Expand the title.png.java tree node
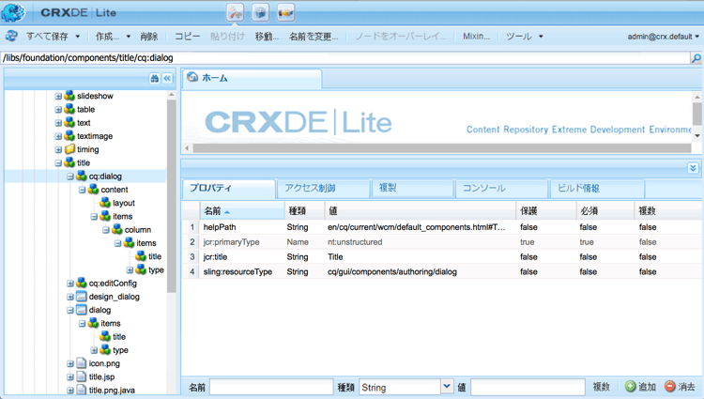This screenshot has height=399, width=704. (70, 390)
